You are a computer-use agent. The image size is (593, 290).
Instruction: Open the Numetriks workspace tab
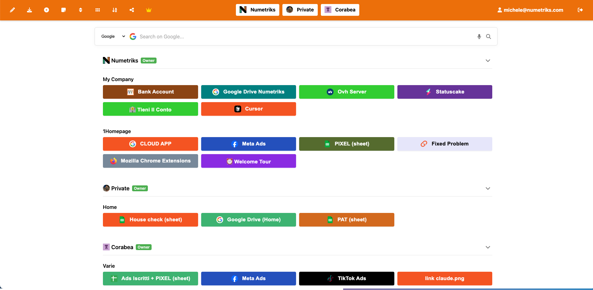click(x=258, y=10)
